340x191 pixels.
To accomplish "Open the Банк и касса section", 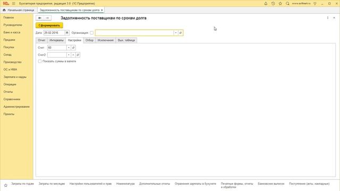I will pos(12,32).
